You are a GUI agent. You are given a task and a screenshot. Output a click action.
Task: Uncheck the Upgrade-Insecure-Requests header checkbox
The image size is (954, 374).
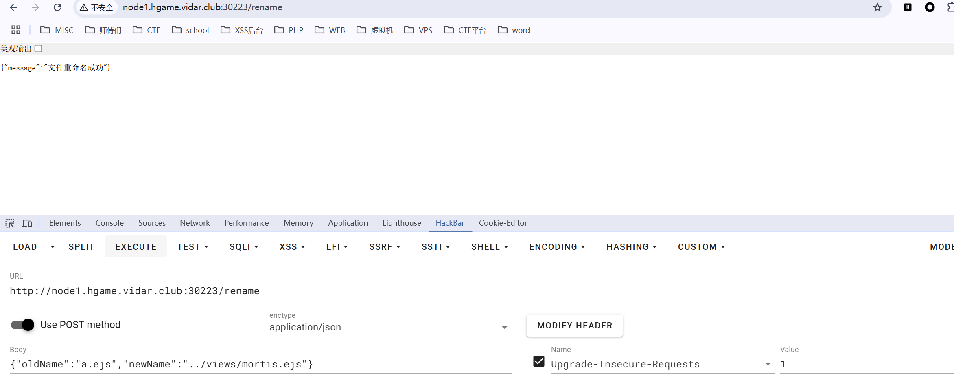[538, 361]
